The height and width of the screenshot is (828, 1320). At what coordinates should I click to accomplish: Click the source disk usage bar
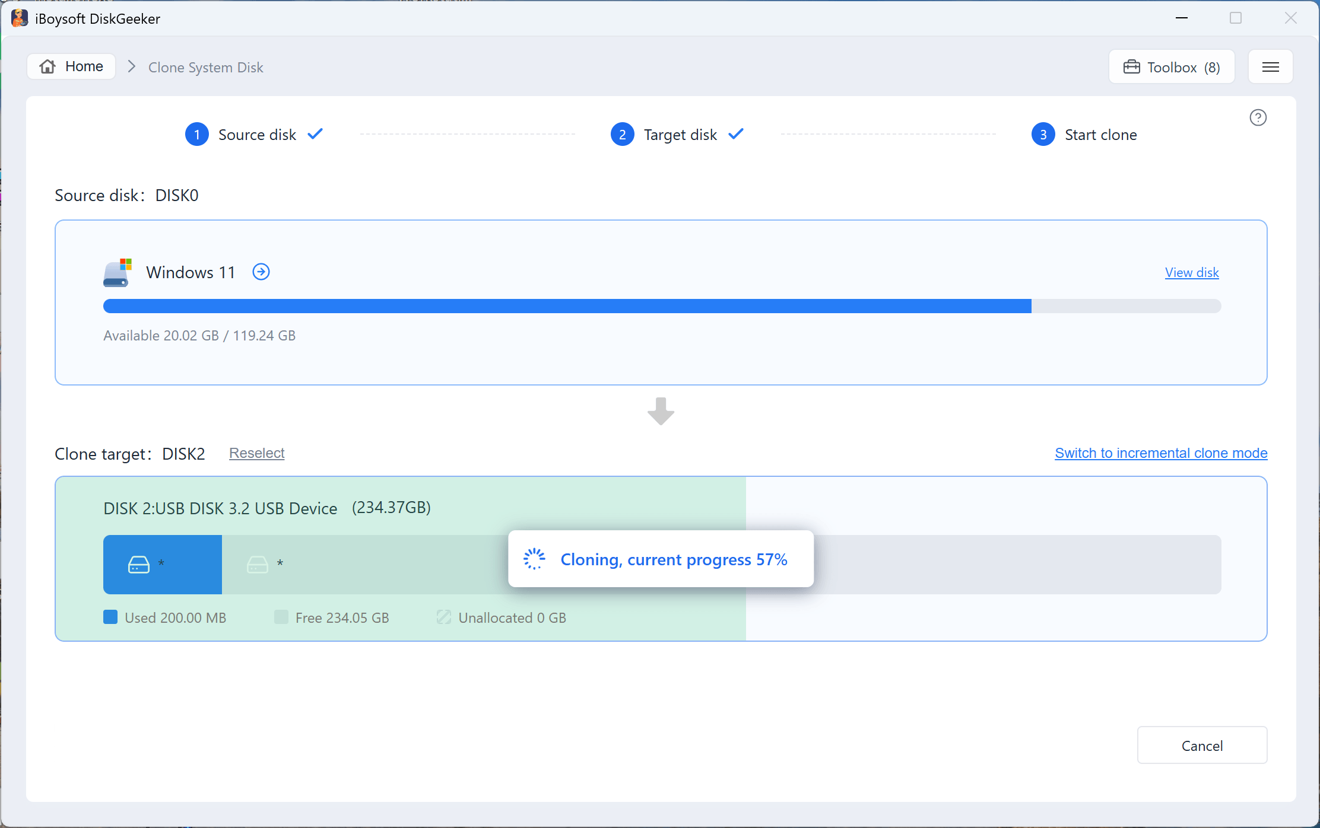662,306
